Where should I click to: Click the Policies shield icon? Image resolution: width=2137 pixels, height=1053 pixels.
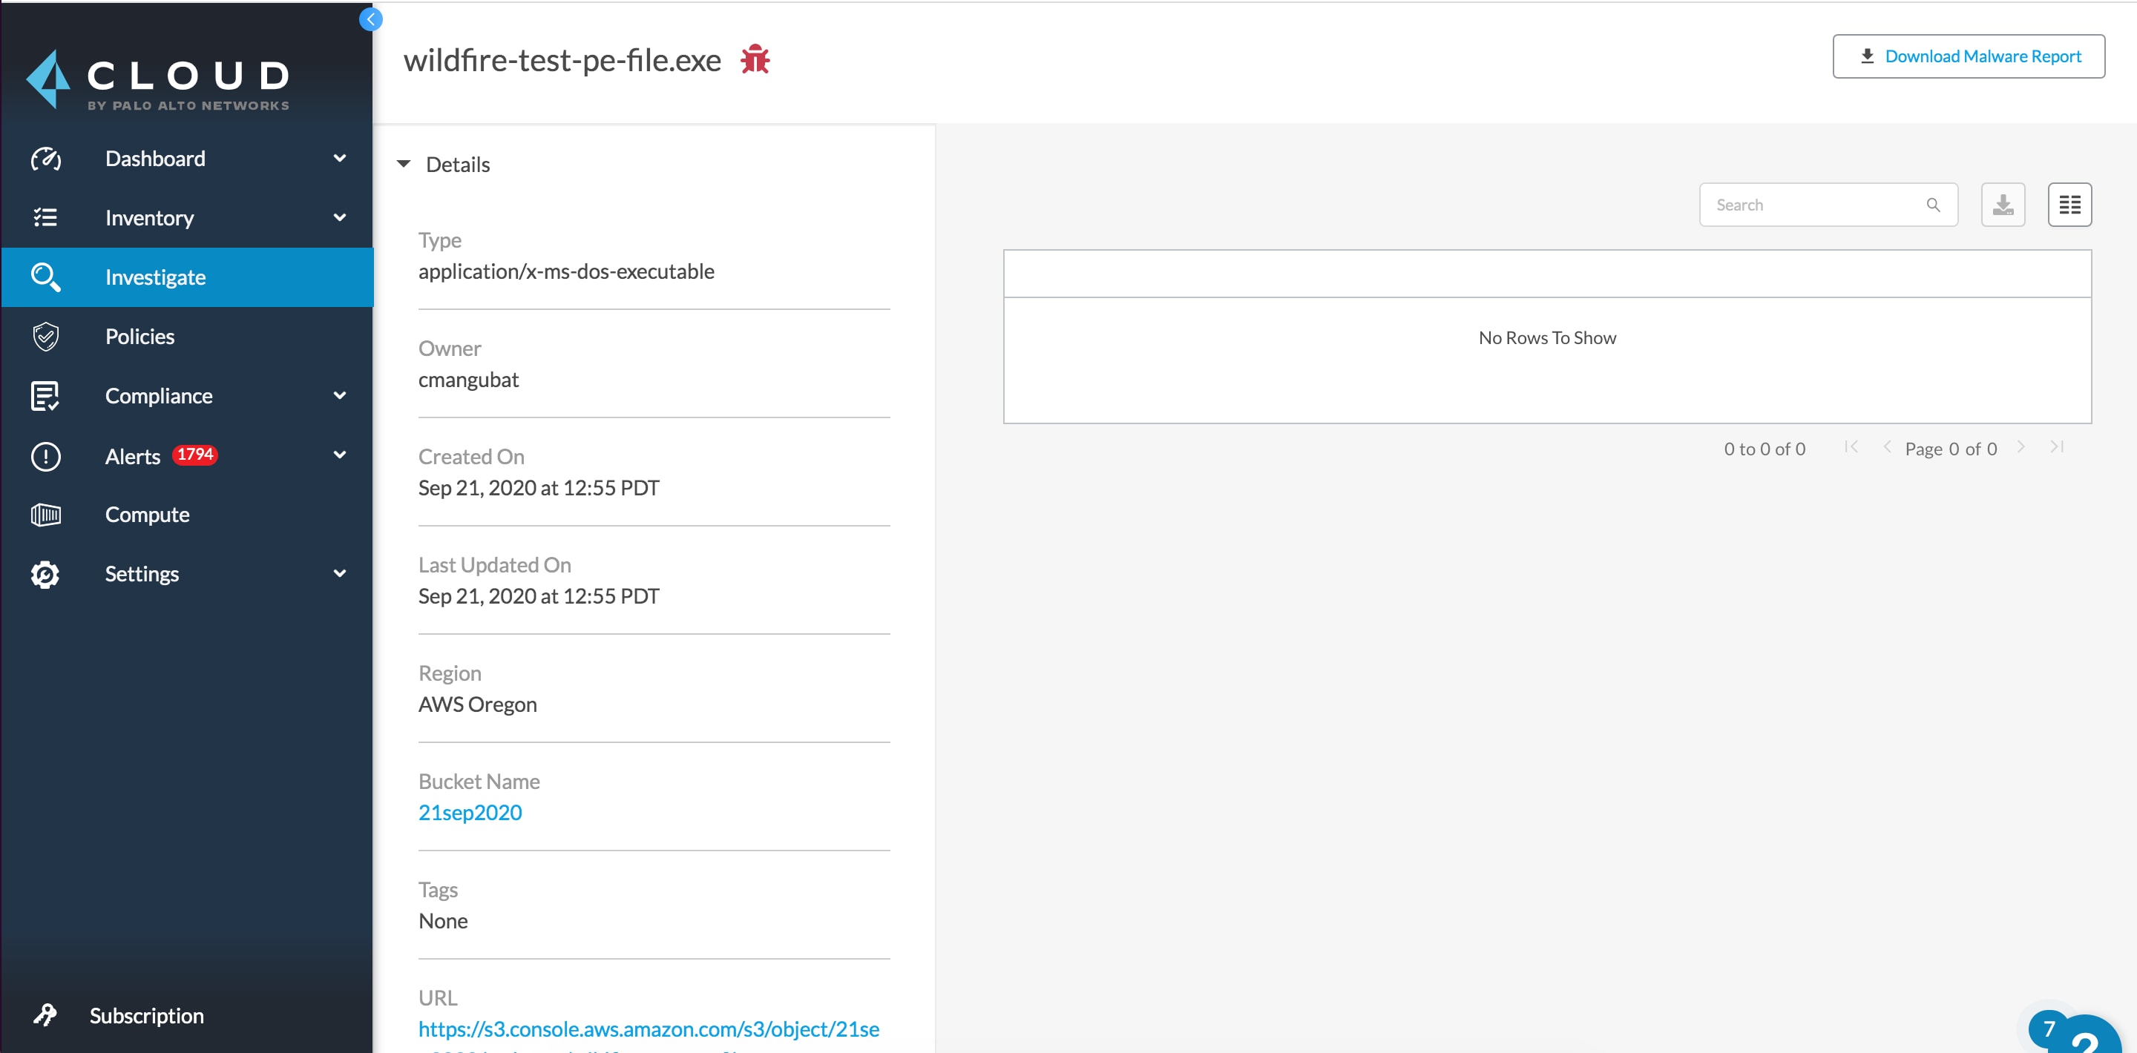pyautogui.click(x=45, y=337)
